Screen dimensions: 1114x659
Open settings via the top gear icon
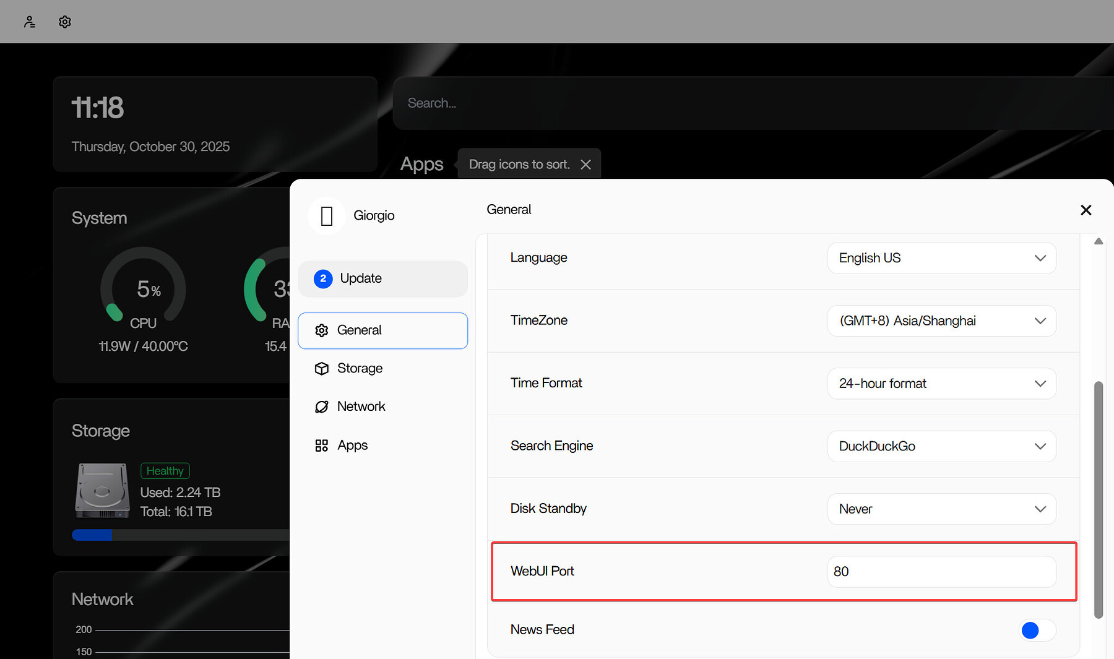(x=65, y=22)
